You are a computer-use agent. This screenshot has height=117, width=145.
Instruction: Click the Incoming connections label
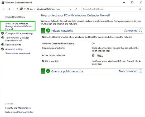point(53,48)
